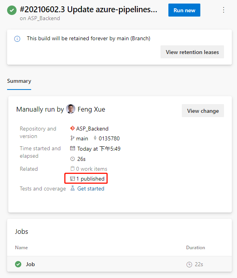Click the green build succeeded status icon
The width and height of the screenshot is (237, 278).
[x=12, y=10]
